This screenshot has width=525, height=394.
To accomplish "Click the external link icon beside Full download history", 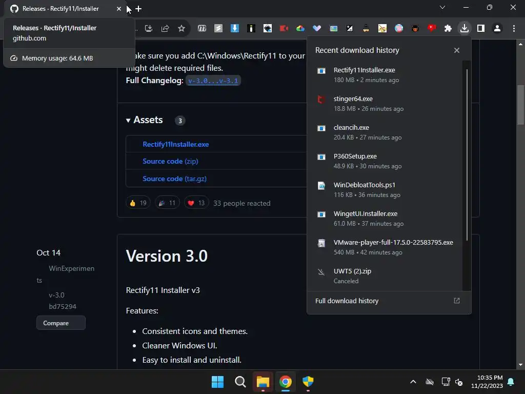I will click(457, 301).
